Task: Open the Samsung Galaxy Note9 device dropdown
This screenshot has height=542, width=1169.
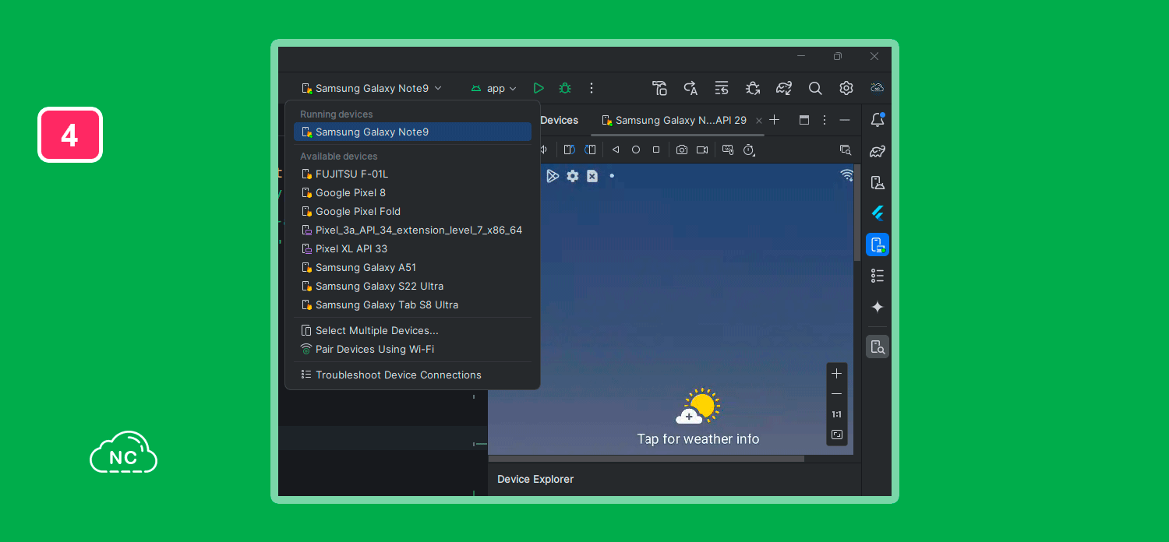Action: [x=372, y=88]
